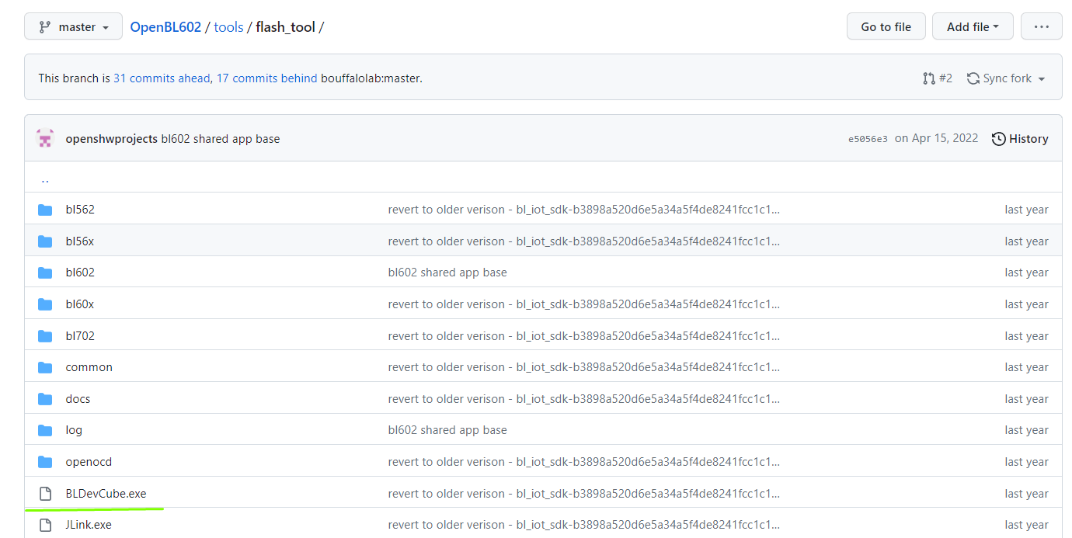Image resolution: width=1072 pixels, height=538 pixels.
Task: Click the pull request #2 icon
Action: pos(929,78)
